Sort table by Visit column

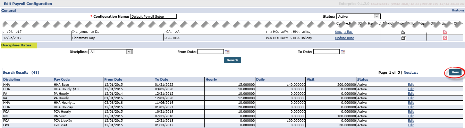(x=311, y=80)
